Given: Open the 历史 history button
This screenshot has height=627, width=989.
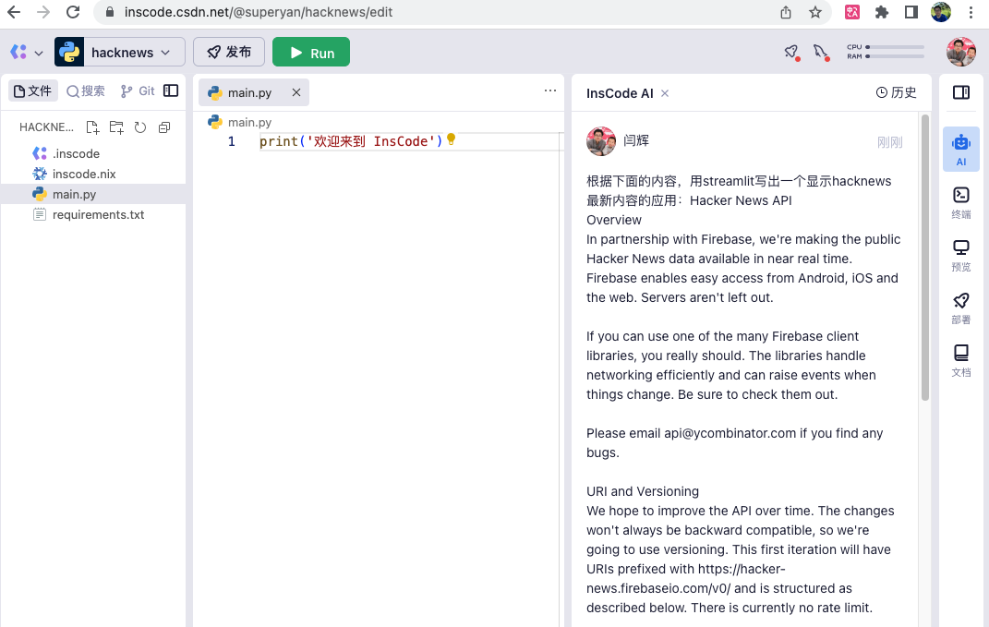Looking at the screenshot, I should coord(896,92).
